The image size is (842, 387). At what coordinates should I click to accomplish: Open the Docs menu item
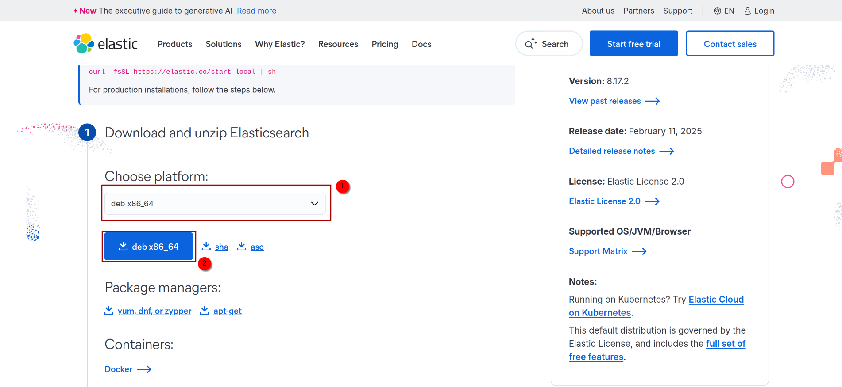coord(421,44)
